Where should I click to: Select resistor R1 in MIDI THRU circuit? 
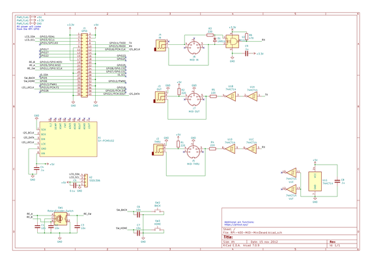click(178, 144)
